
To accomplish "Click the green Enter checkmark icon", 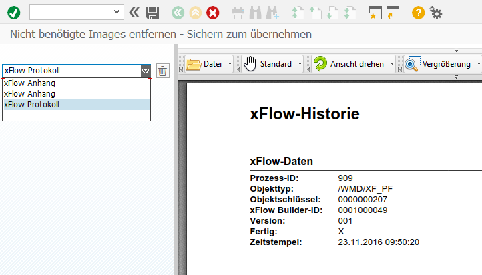I will [x=14, y=12].
